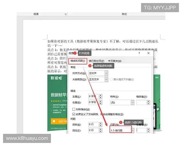Viewport: 182px width, 146px height.
Task: Click the 设置值 input field
Action: point(142,130)
